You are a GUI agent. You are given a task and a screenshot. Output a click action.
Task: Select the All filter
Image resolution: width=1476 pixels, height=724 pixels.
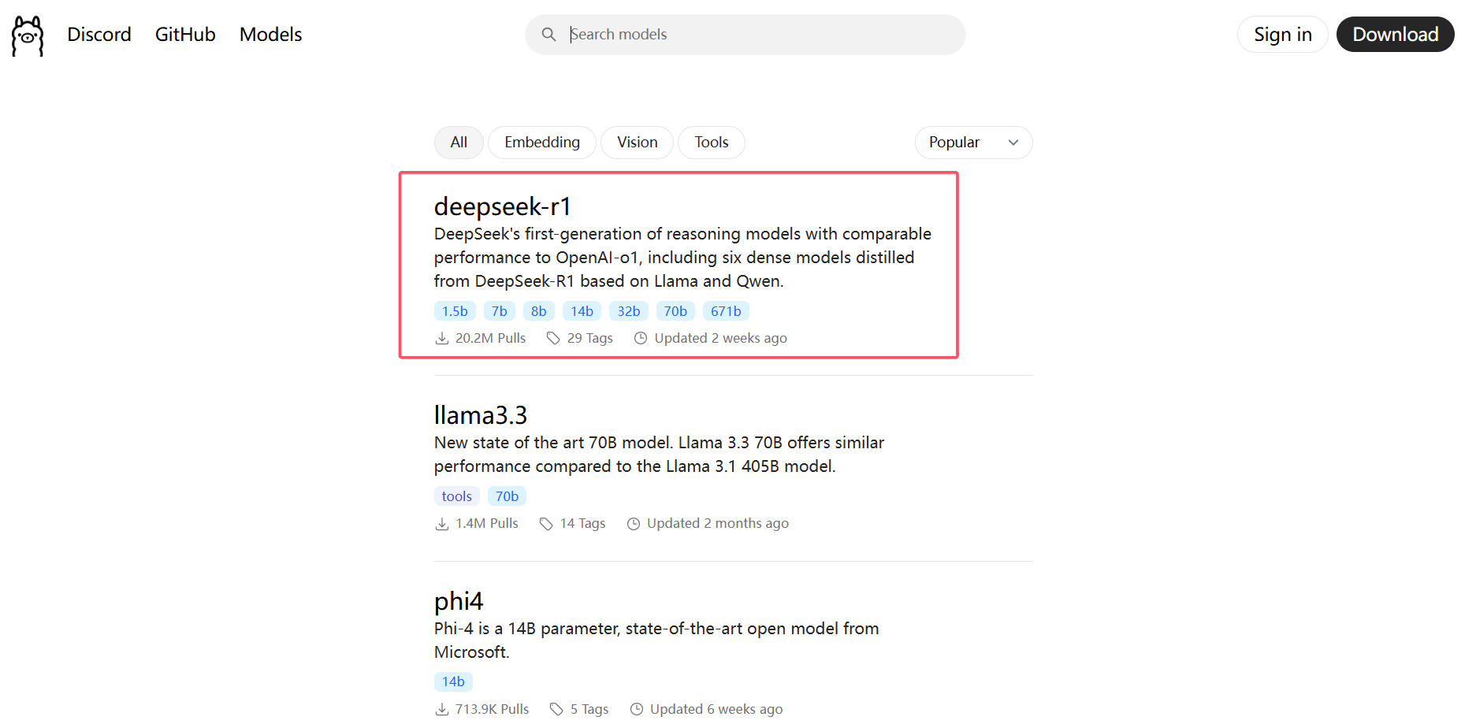click(x=459, y=143)
